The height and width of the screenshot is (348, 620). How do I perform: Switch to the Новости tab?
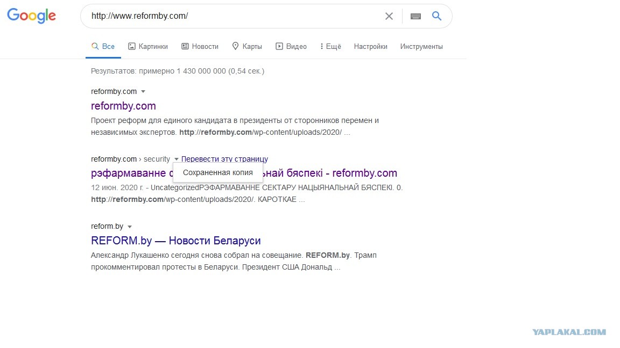pos(200,47)
